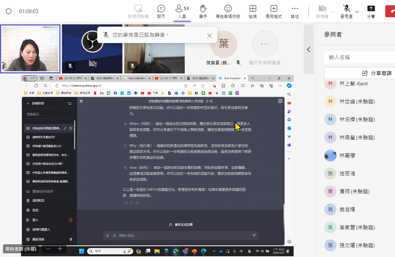Click the taskbar search box
The width and height of the screenshot is (395, 257).
(x=110, y=251)
